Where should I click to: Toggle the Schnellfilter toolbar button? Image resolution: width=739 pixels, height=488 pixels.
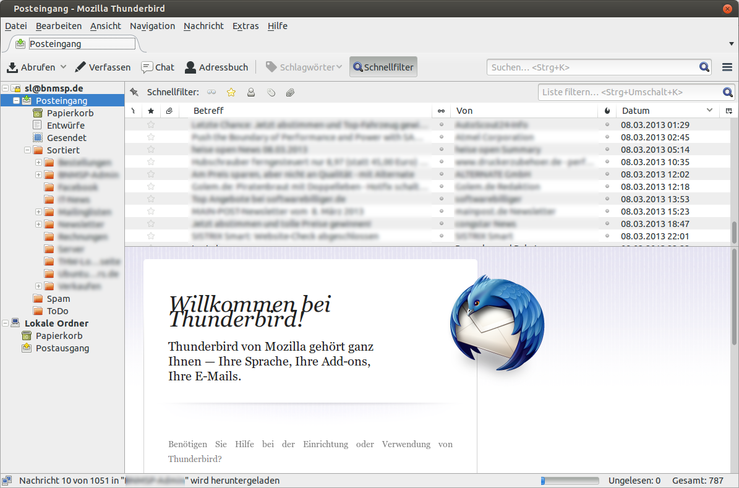383,67
